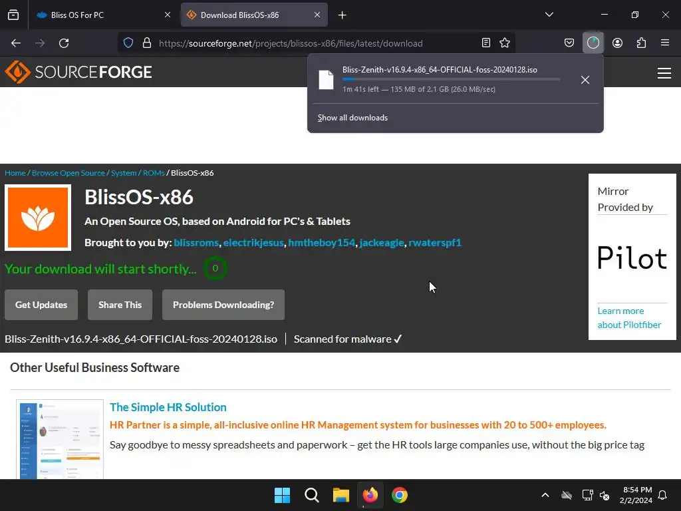The image size is (681, 511).
Task: Click Firefox icon in taskbar
Action: 370,495
